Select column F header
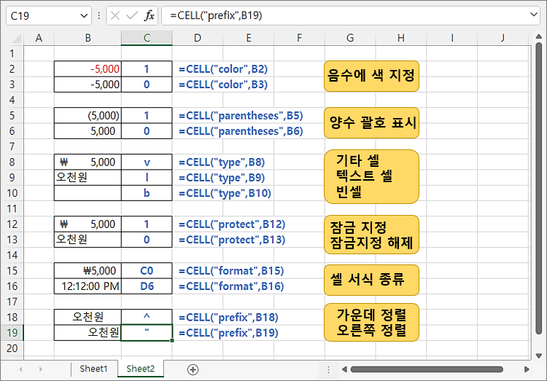The height and width of the screenshot is (381, 547). point(299,38)
